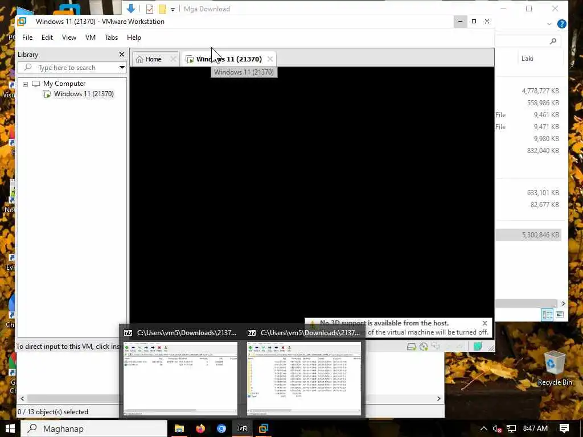Open Chromium browser from the taskbar
The height and width of the screenshot is (437, 583).
221,428
